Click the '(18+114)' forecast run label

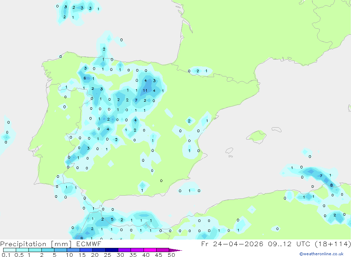click(x=333, y=244)
